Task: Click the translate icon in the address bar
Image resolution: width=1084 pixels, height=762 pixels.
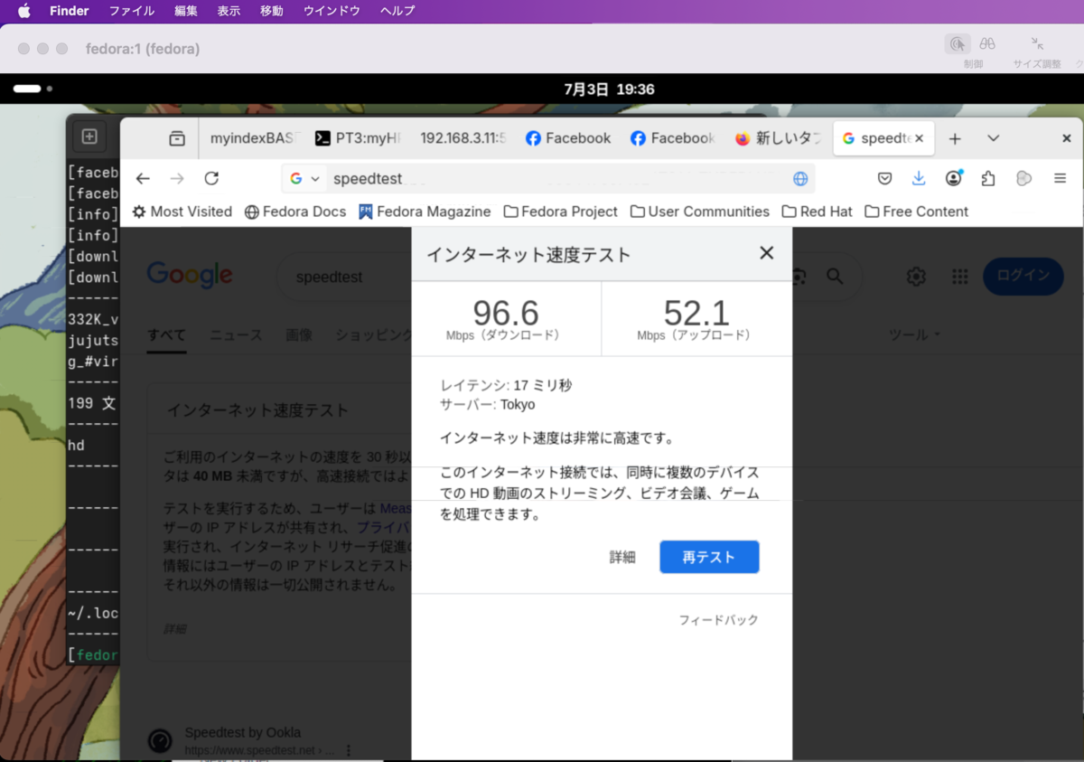Action: point(800,178)
